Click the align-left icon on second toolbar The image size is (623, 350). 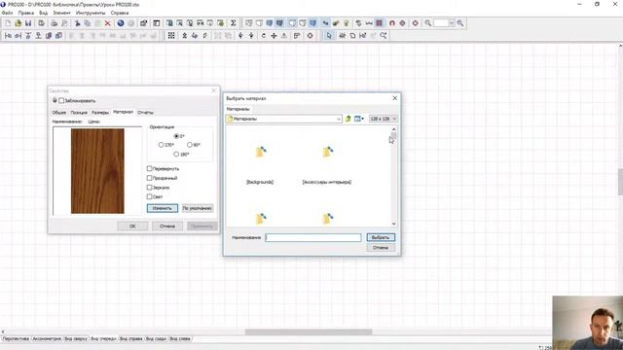[8, 36]
